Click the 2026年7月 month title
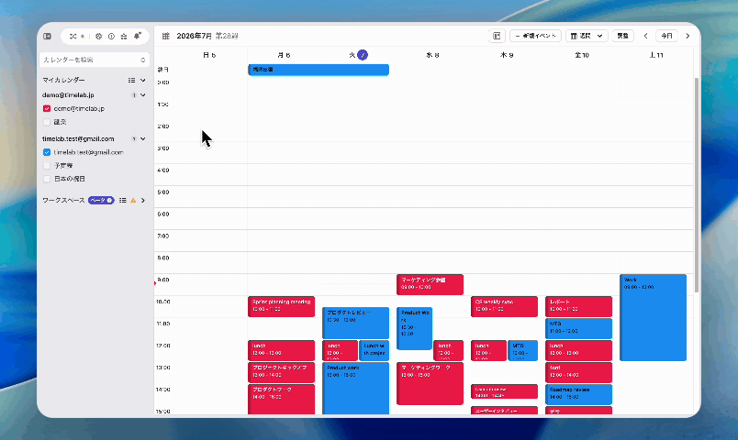 (195, 36)
